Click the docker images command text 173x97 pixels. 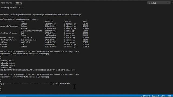click(x=31, y=19)
